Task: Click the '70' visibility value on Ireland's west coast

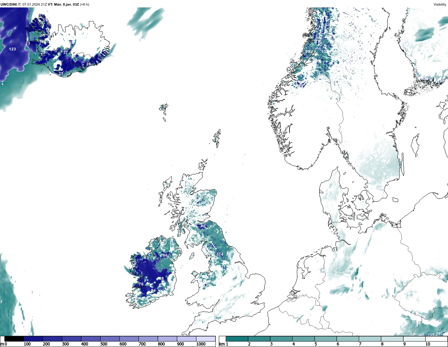Action: tap(134, 263)
